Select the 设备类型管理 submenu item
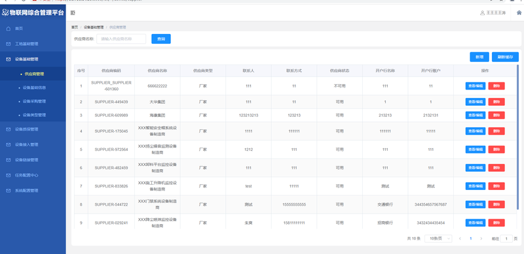The height and width of the screenshot is (254, 524). 33,115
